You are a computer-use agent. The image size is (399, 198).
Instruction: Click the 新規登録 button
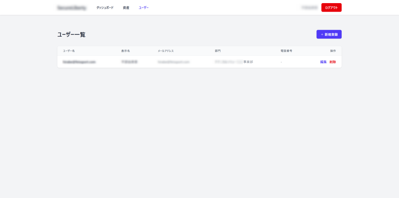(x=329, y=34)
